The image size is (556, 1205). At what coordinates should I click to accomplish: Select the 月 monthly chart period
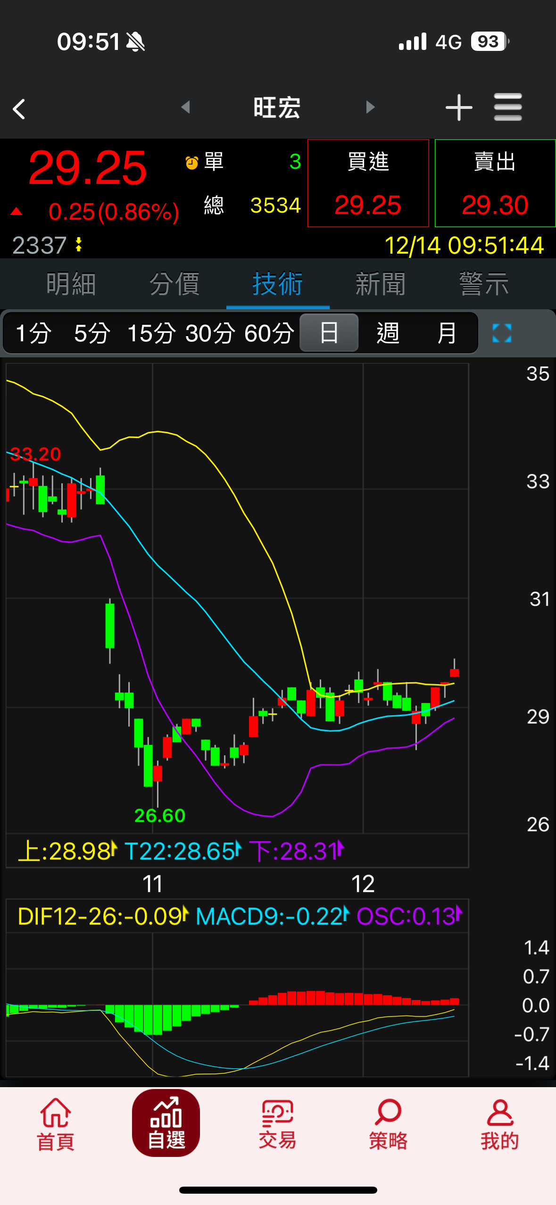[446, 333]
